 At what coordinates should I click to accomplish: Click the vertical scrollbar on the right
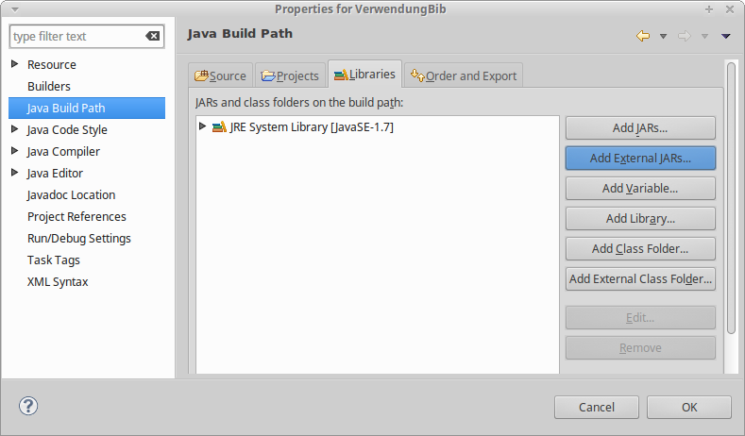[731, 196]
